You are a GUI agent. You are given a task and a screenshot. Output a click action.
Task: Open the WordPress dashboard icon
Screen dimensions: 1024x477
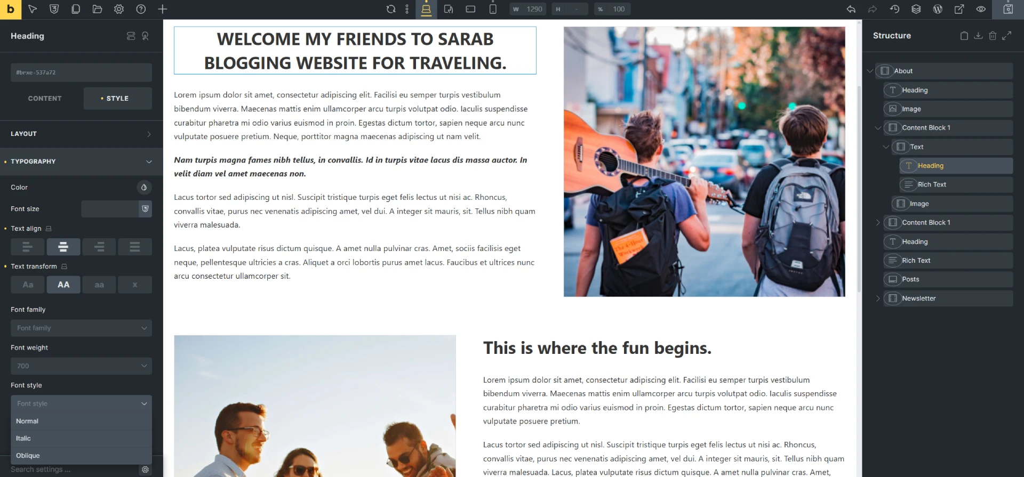(x=938, y=9)
